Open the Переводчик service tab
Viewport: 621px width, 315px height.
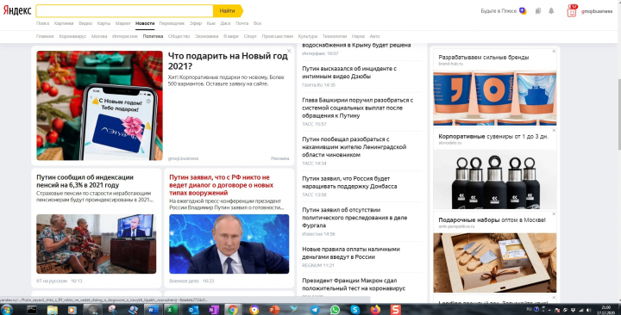tap(172, 23)
